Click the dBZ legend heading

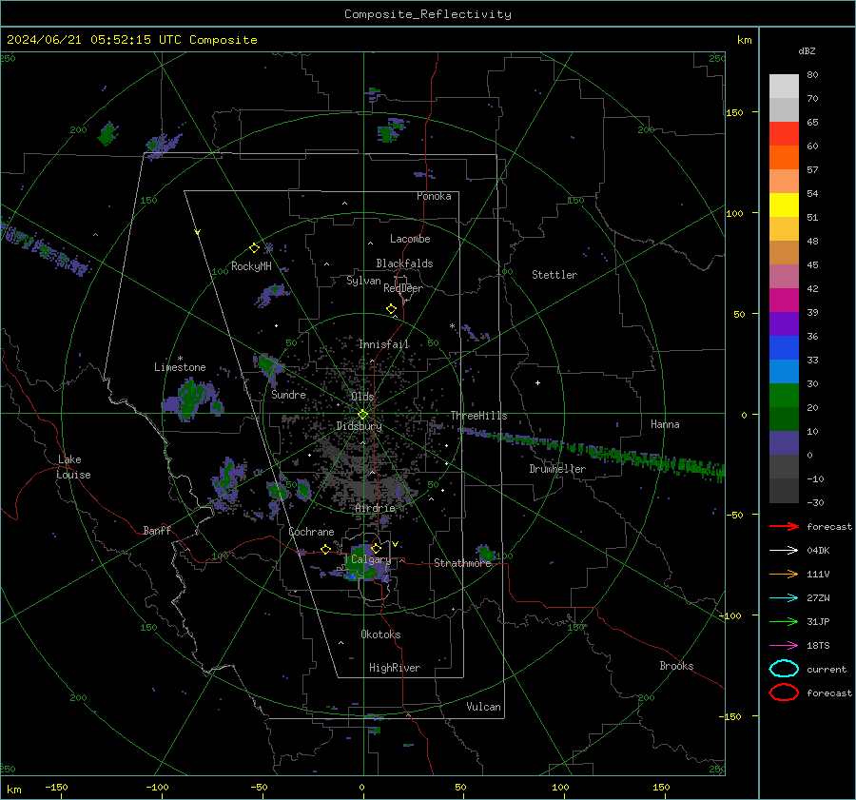(807, 50)
